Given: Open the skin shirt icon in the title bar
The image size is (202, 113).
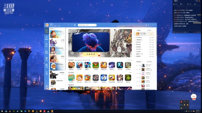Looking at the screenshot, I should coord(146,25).
